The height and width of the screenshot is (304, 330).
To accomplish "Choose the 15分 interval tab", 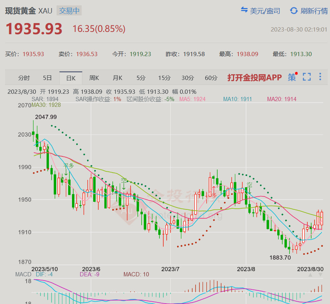I will [164, 78].
